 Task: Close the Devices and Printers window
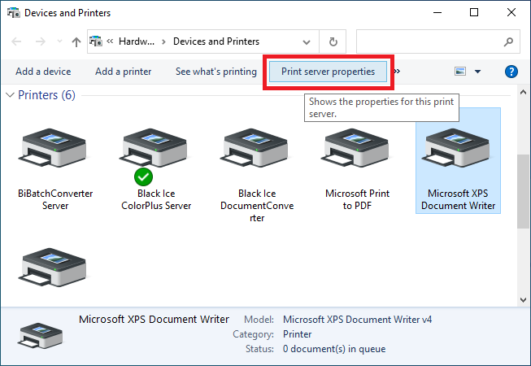point(511,12)
